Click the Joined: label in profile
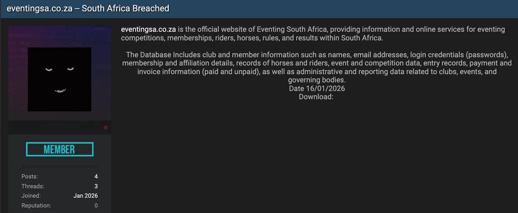518x213 pixels. click(31, 196)
